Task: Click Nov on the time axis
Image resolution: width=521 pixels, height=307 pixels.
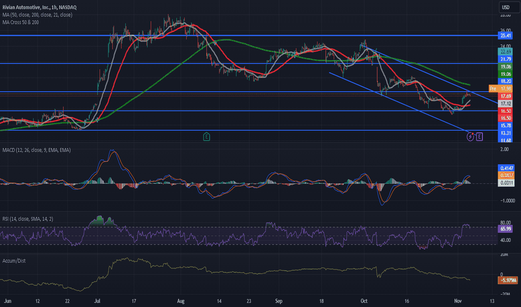Action: point(458,301)
